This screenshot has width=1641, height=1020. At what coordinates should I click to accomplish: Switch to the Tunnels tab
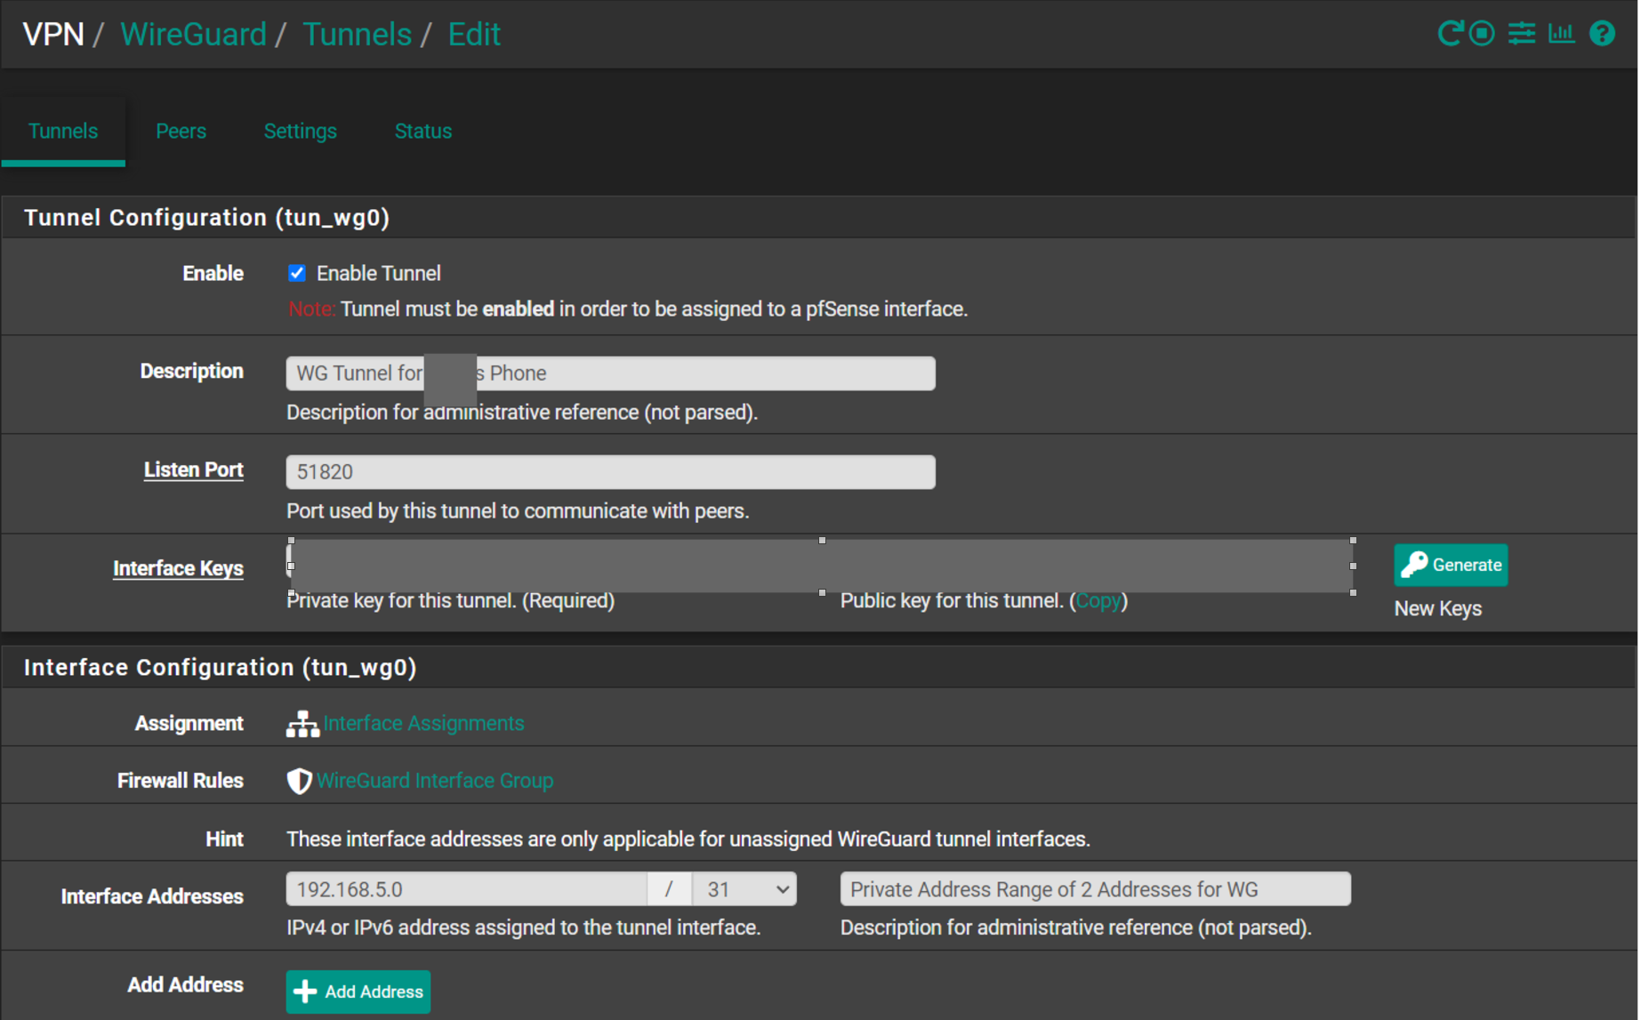(x=63, y=131)
